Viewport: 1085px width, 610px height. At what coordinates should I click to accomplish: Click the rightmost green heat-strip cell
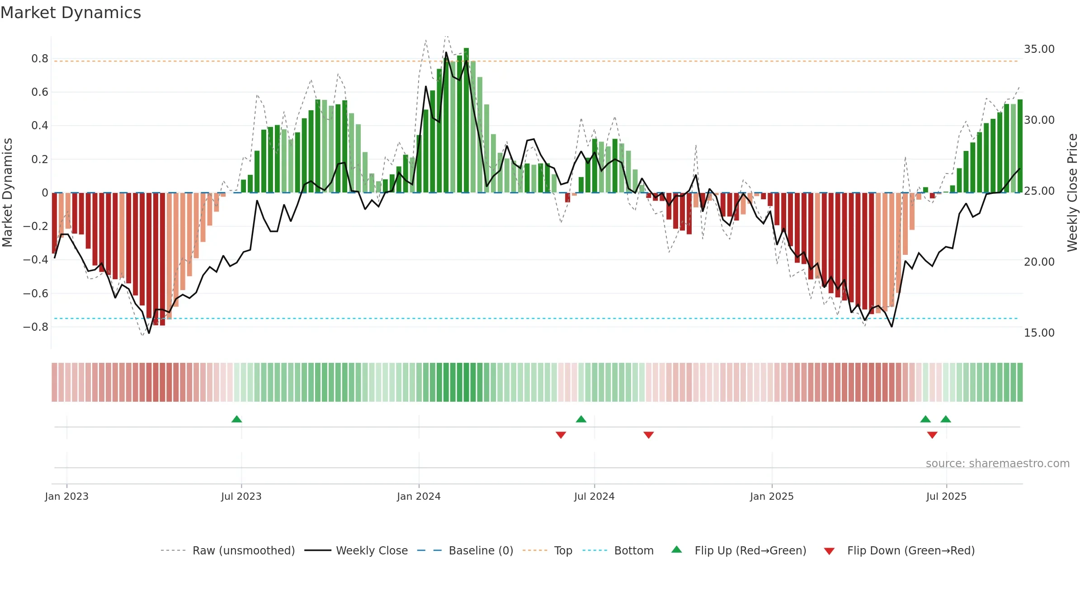pos(1020,382)
